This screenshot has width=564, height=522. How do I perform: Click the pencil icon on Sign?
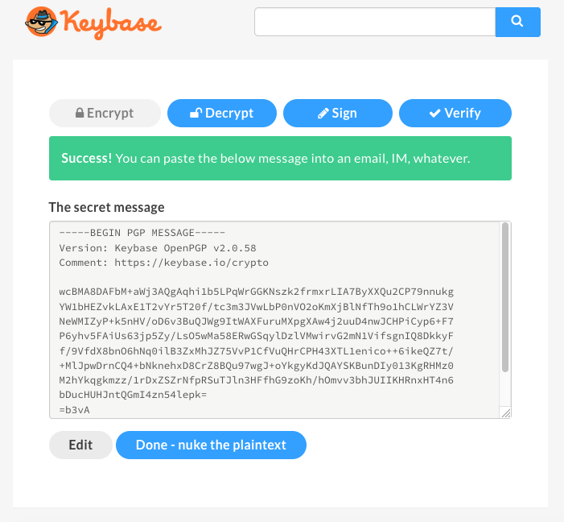[x=323, y=113]
